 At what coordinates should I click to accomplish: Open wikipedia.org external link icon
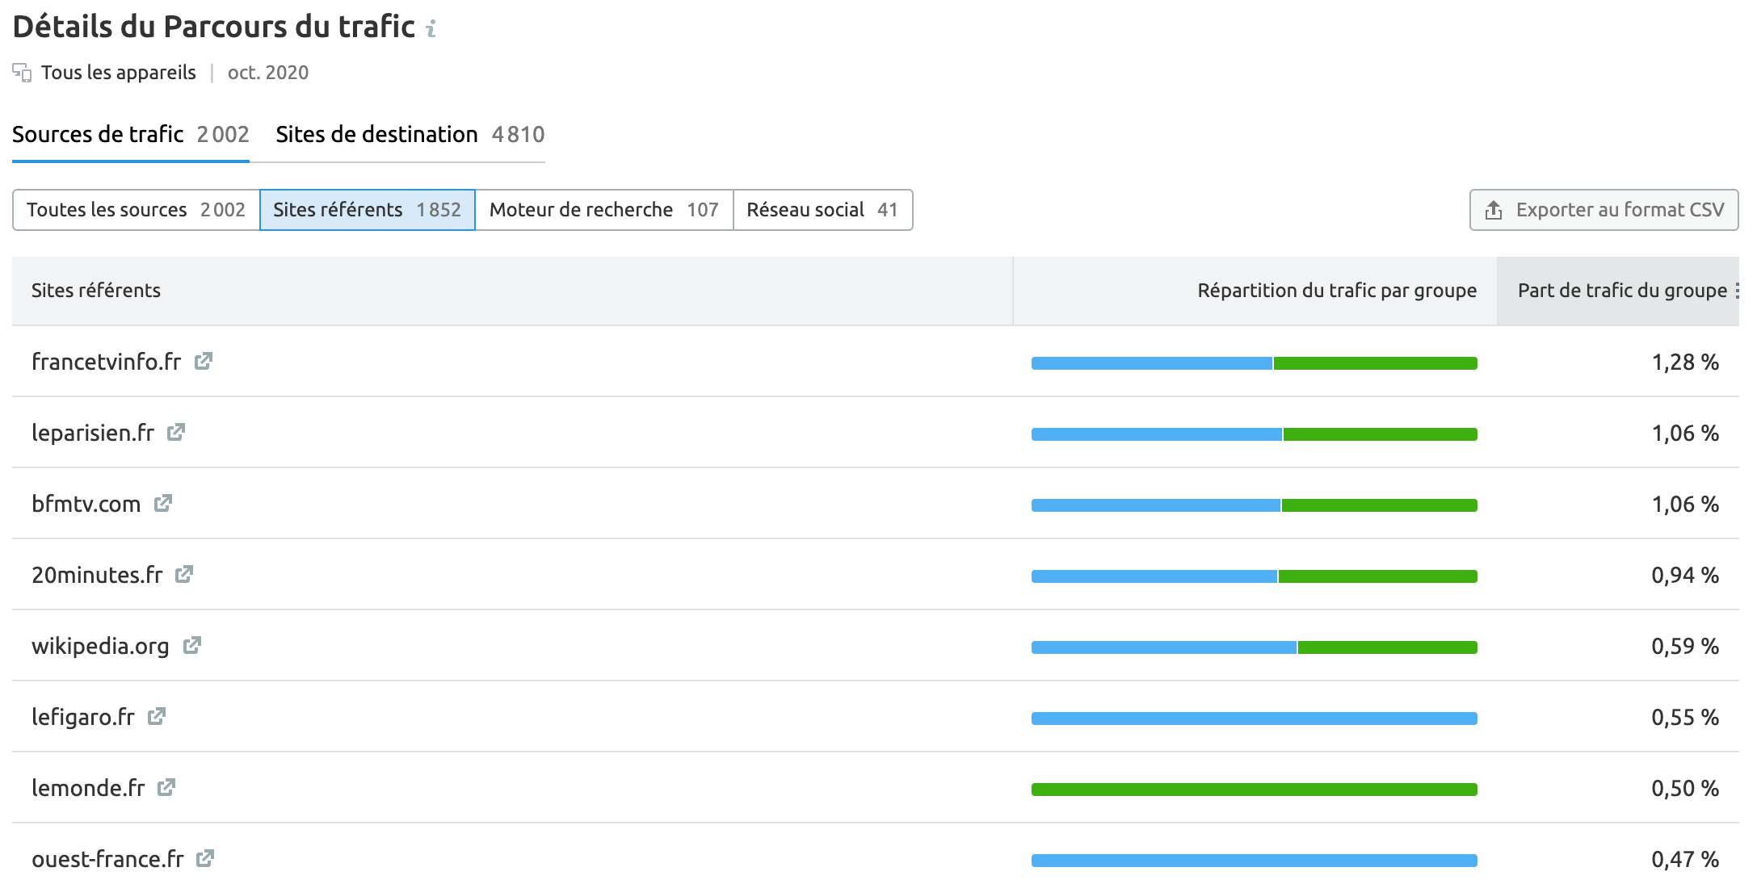(191, 646)
